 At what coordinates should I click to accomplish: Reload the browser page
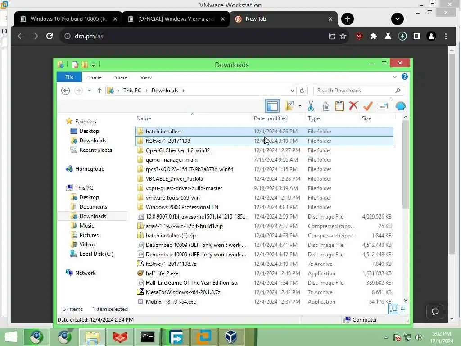coord(50,36)
